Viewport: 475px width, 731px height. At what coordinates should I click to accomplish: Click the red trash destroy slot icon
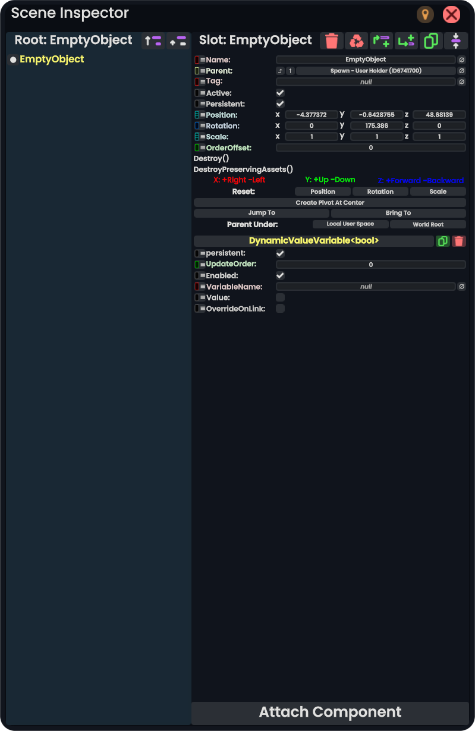pos(332,40)
